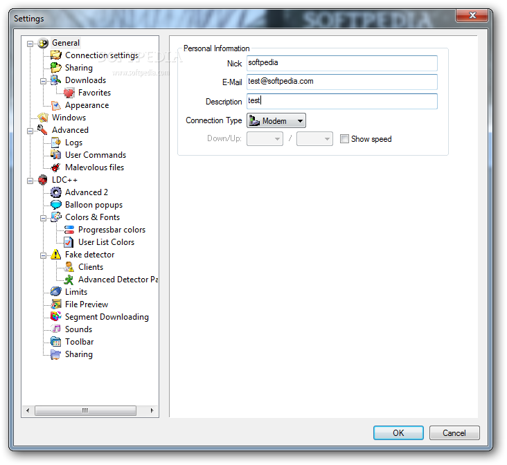Click the blue Sharing folder icon under LDC++
Viewport: 507px width, 465px height.
56,354
